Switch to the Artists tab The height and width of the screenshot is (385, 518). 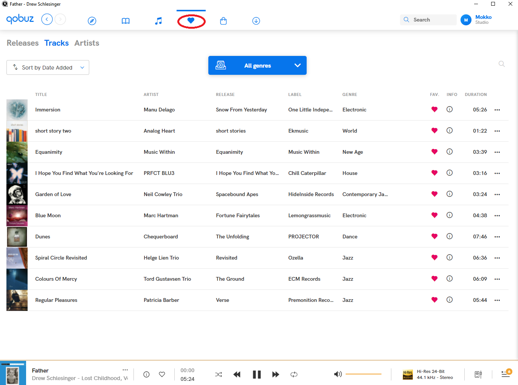click(x=87, y=43)
